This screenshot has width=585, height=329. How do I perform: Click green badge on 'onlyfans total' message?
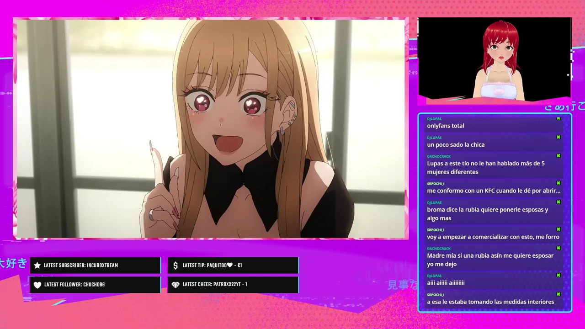click(558, 118)
